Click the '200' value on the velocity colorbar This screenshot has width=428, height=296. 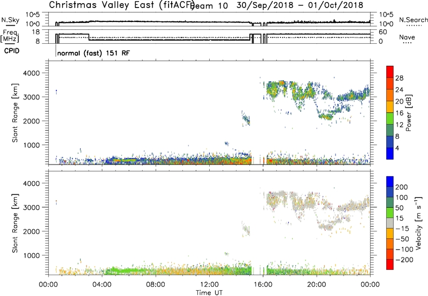click(x=402, y=187)
